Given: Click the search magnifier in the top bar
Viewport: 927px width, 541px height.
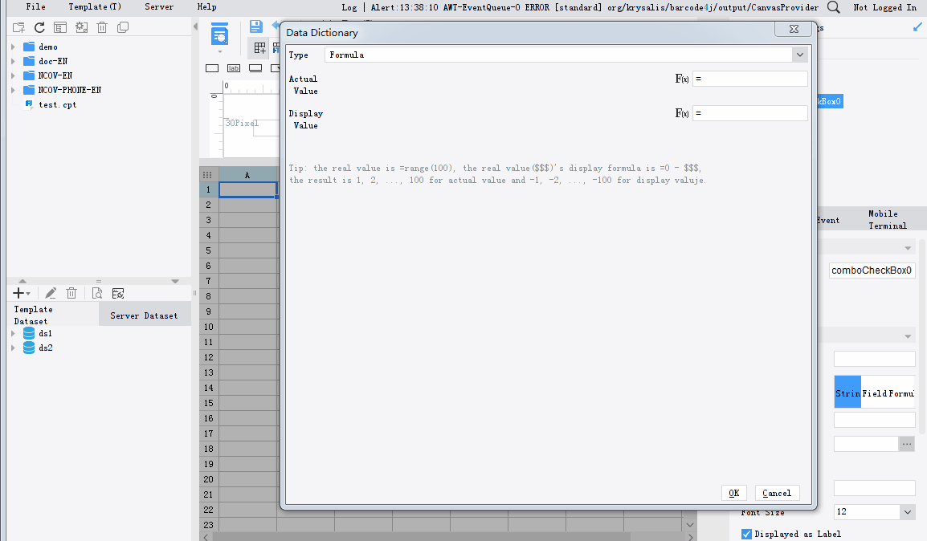Looking at the screenshot, I should 833,6.
